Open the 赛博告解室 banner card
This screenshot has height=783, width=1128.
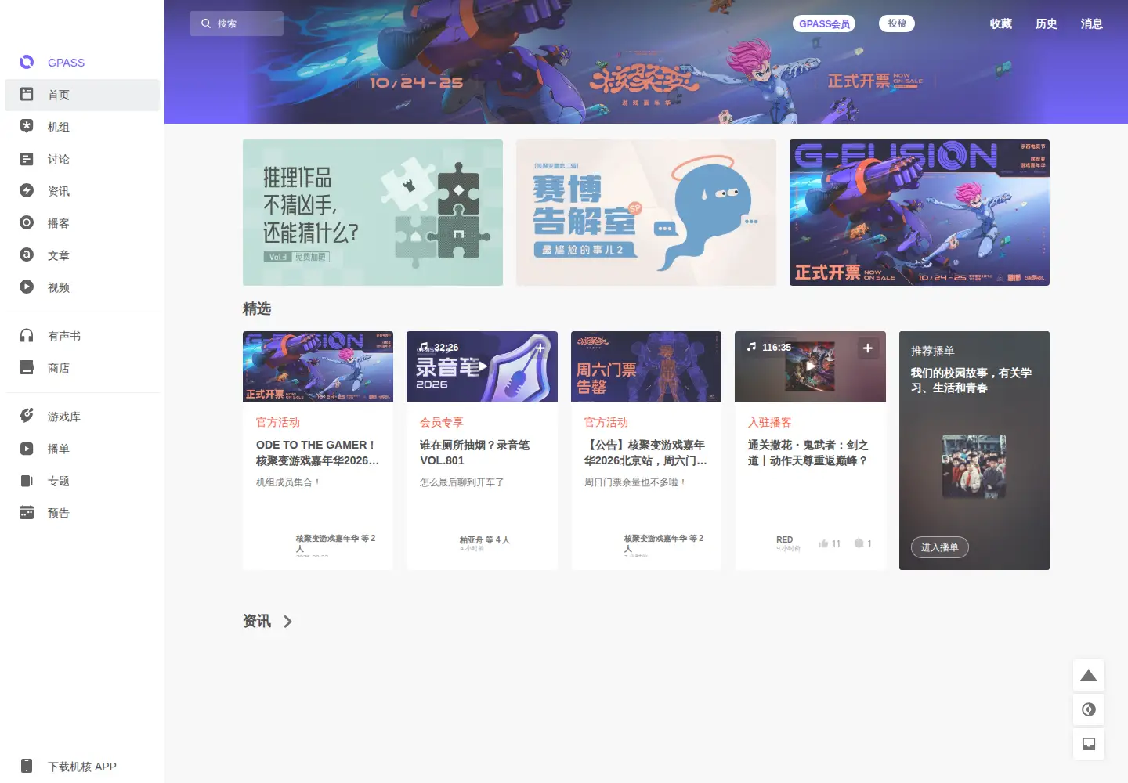(x=646, y=212)
